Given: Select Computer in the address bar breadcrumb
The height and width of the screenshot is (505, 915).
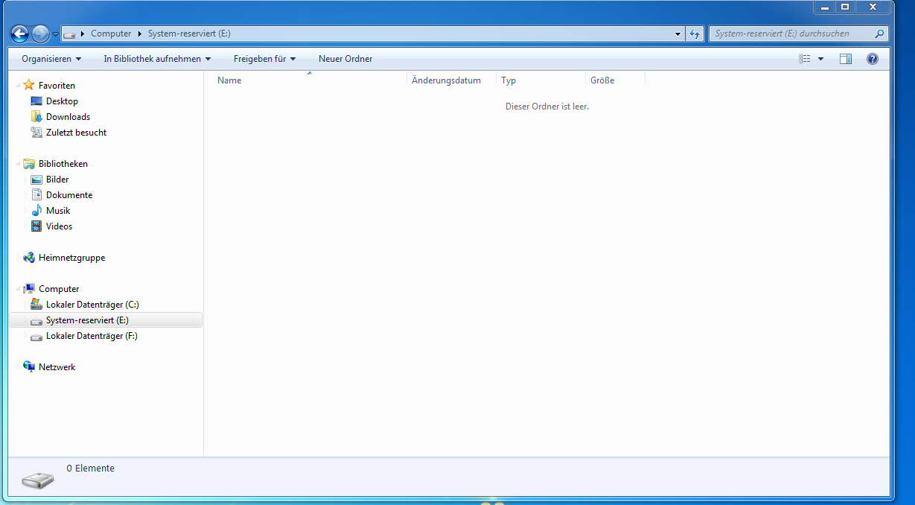Looking at the screenshot, I should point(111,34).
